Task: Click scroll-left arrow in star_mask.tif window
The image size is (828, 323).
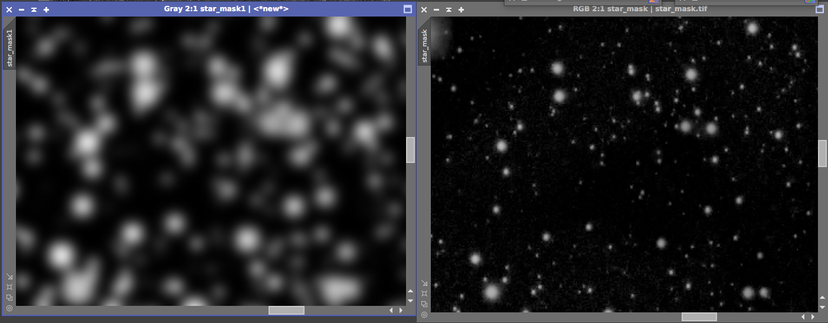Action: (803, 317)
